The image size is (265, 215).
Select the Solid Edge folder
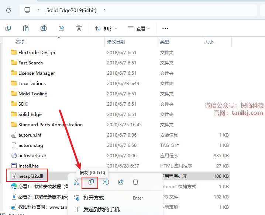pos(30,114)
